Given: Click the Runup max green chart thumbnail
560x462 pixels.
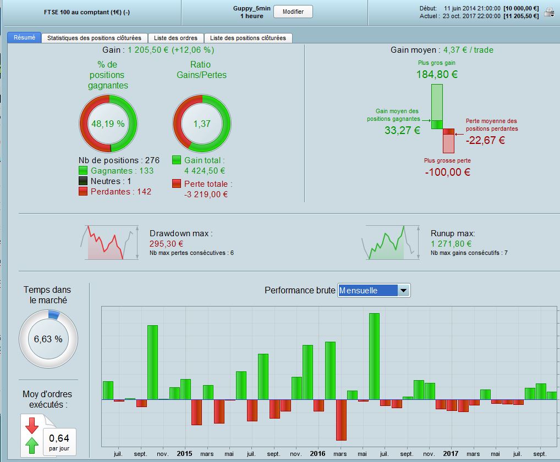Looking at the screenshot, I should 391,242.
